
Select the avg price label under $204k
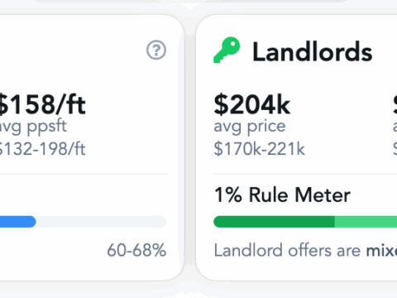click(x=250, y=127)
